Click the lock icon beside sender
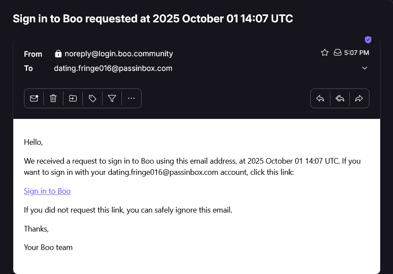The image size is (393, 274). point(58,54)
